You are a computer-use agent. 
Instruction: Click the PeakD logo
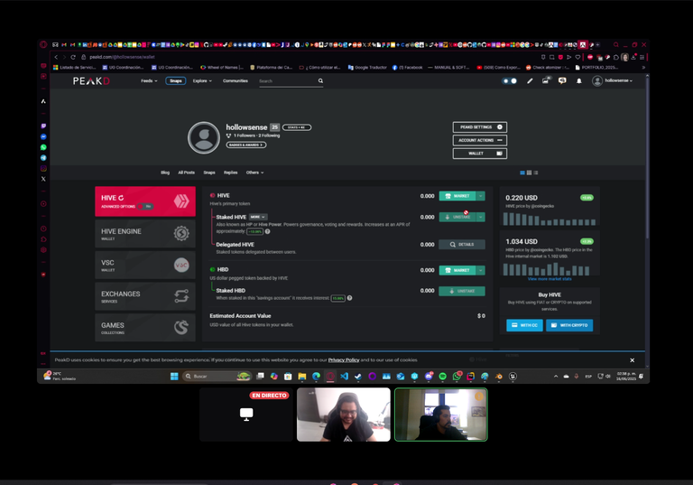(91, 81)
